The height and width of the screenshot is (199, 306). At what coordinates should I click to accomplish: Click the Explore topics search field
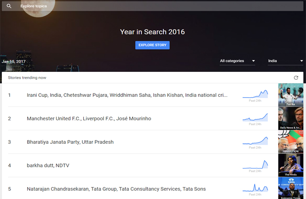(152, 6)
